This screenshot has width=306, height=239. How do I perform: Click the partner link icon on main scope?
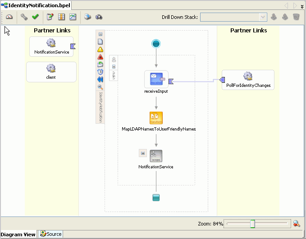tap(114, 60)
